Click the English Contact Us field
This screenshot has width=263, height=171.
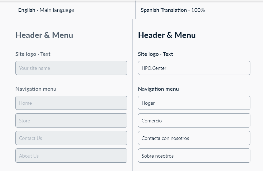(71, 138)
